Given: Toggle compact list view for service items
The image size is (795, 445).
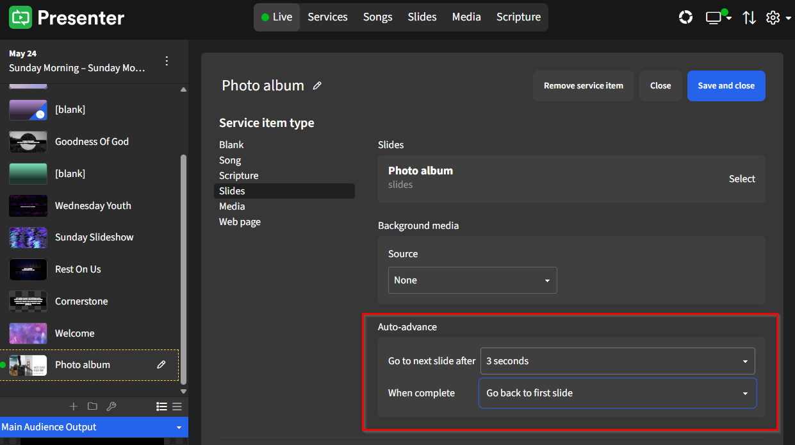Looking at the screenshot, I should pyautogui.click(x=177, y=406).
